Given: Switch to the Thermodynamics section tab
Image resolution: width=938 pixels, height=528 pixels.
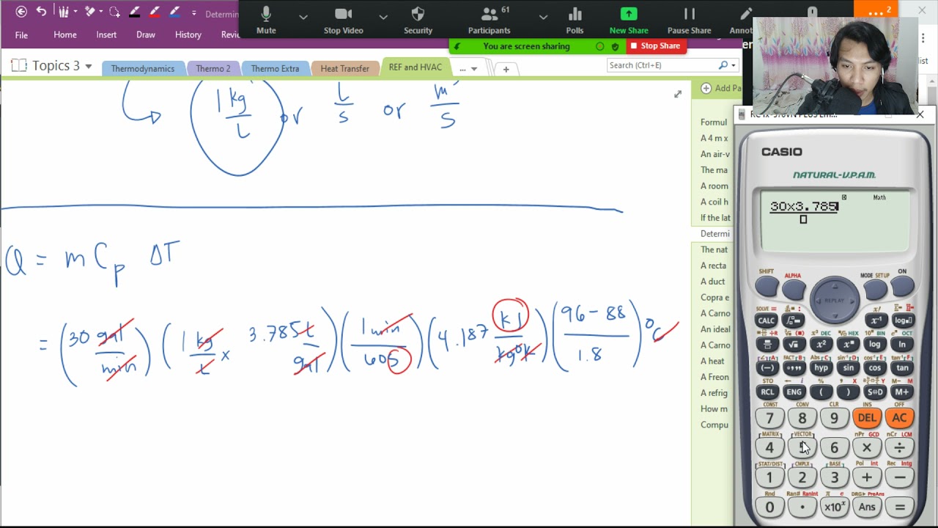Looking at the screenshot, I should 143,68.
